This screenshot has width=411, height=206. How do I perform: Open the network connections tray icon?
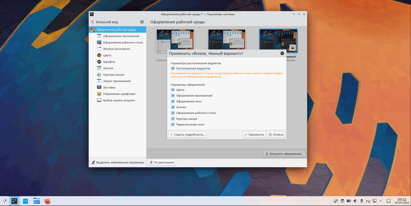[x=375, y=201]
